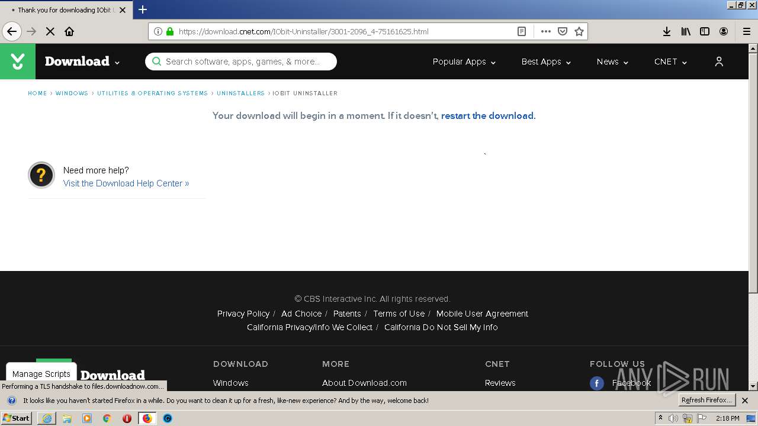Image resolution: width=758 pixels, height=426 pixels.
Task: Open Chrome from the taskbar
Action: [107, 418]
